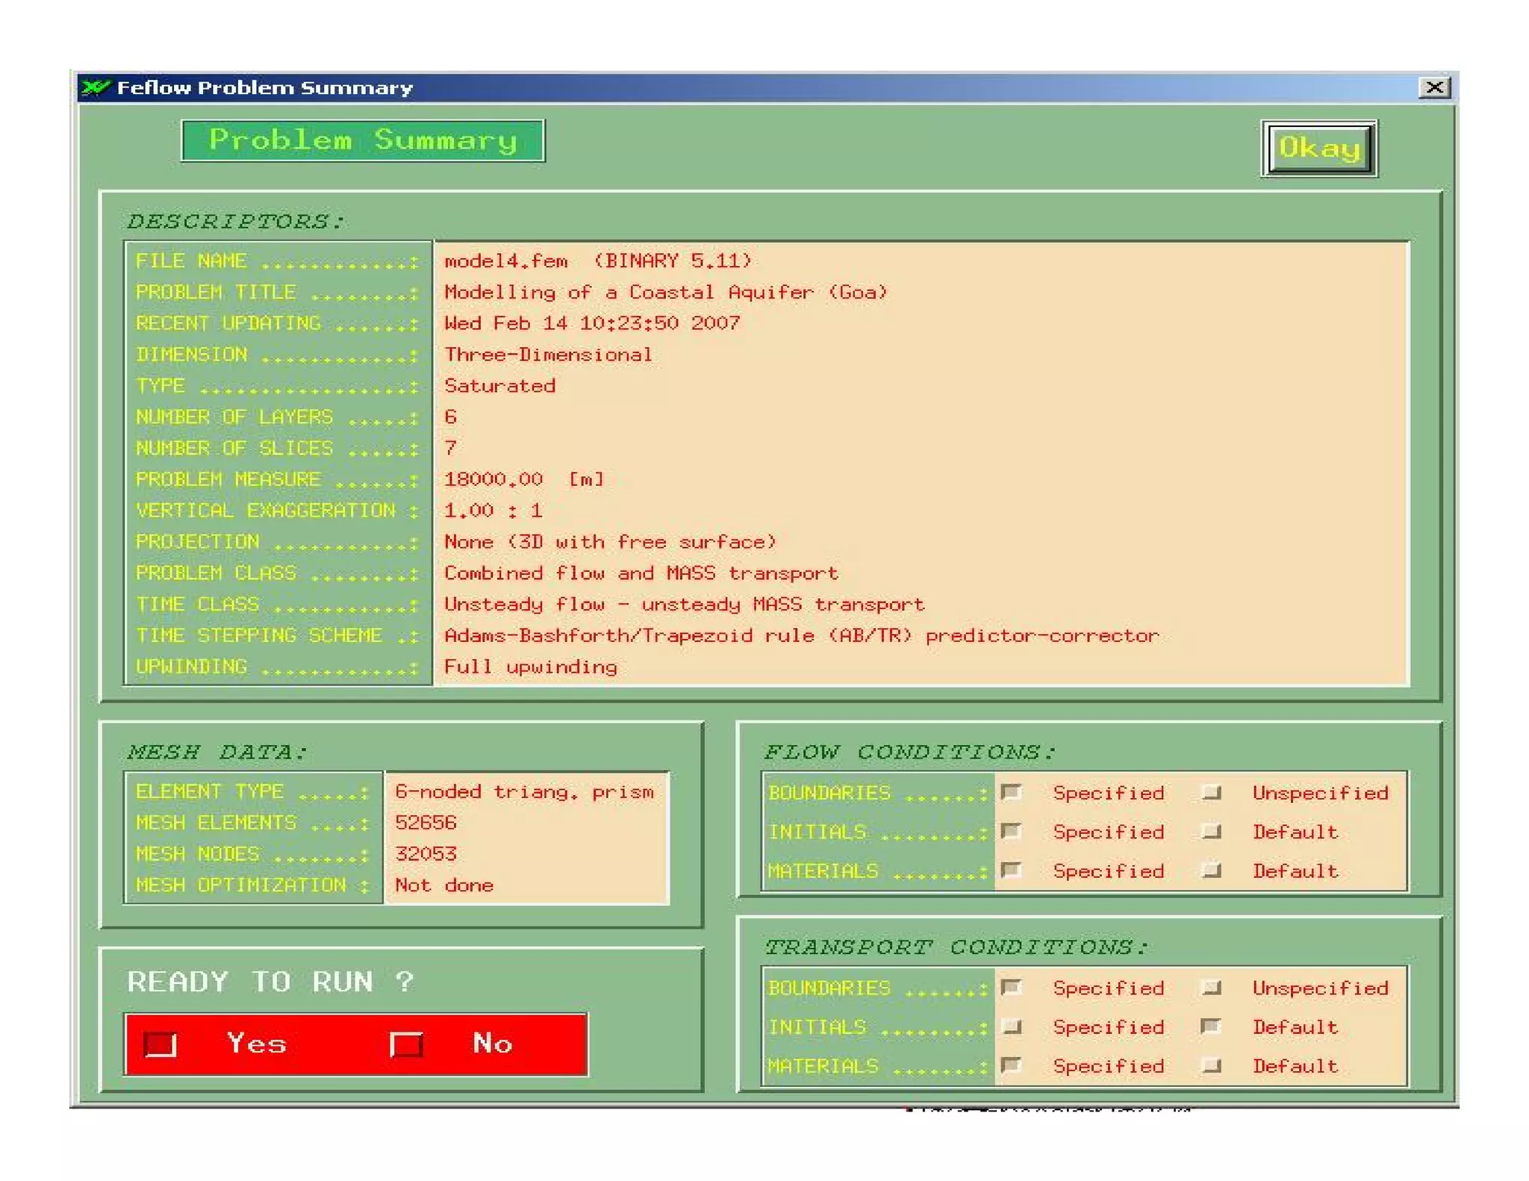Toggle Flow Initials Specified checkbox
The height and width of the screenshot is (1181, 1529).
pos(1011,831)
